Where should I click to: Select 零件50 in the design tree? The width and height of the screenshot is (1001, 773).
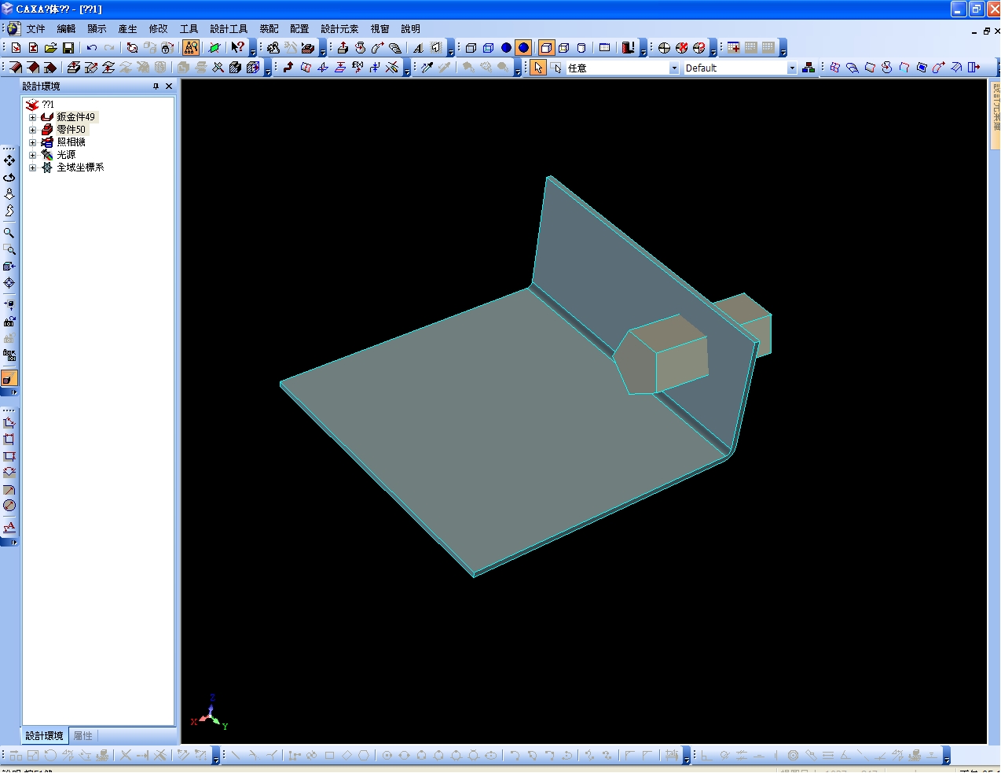(x=71, y=130)
